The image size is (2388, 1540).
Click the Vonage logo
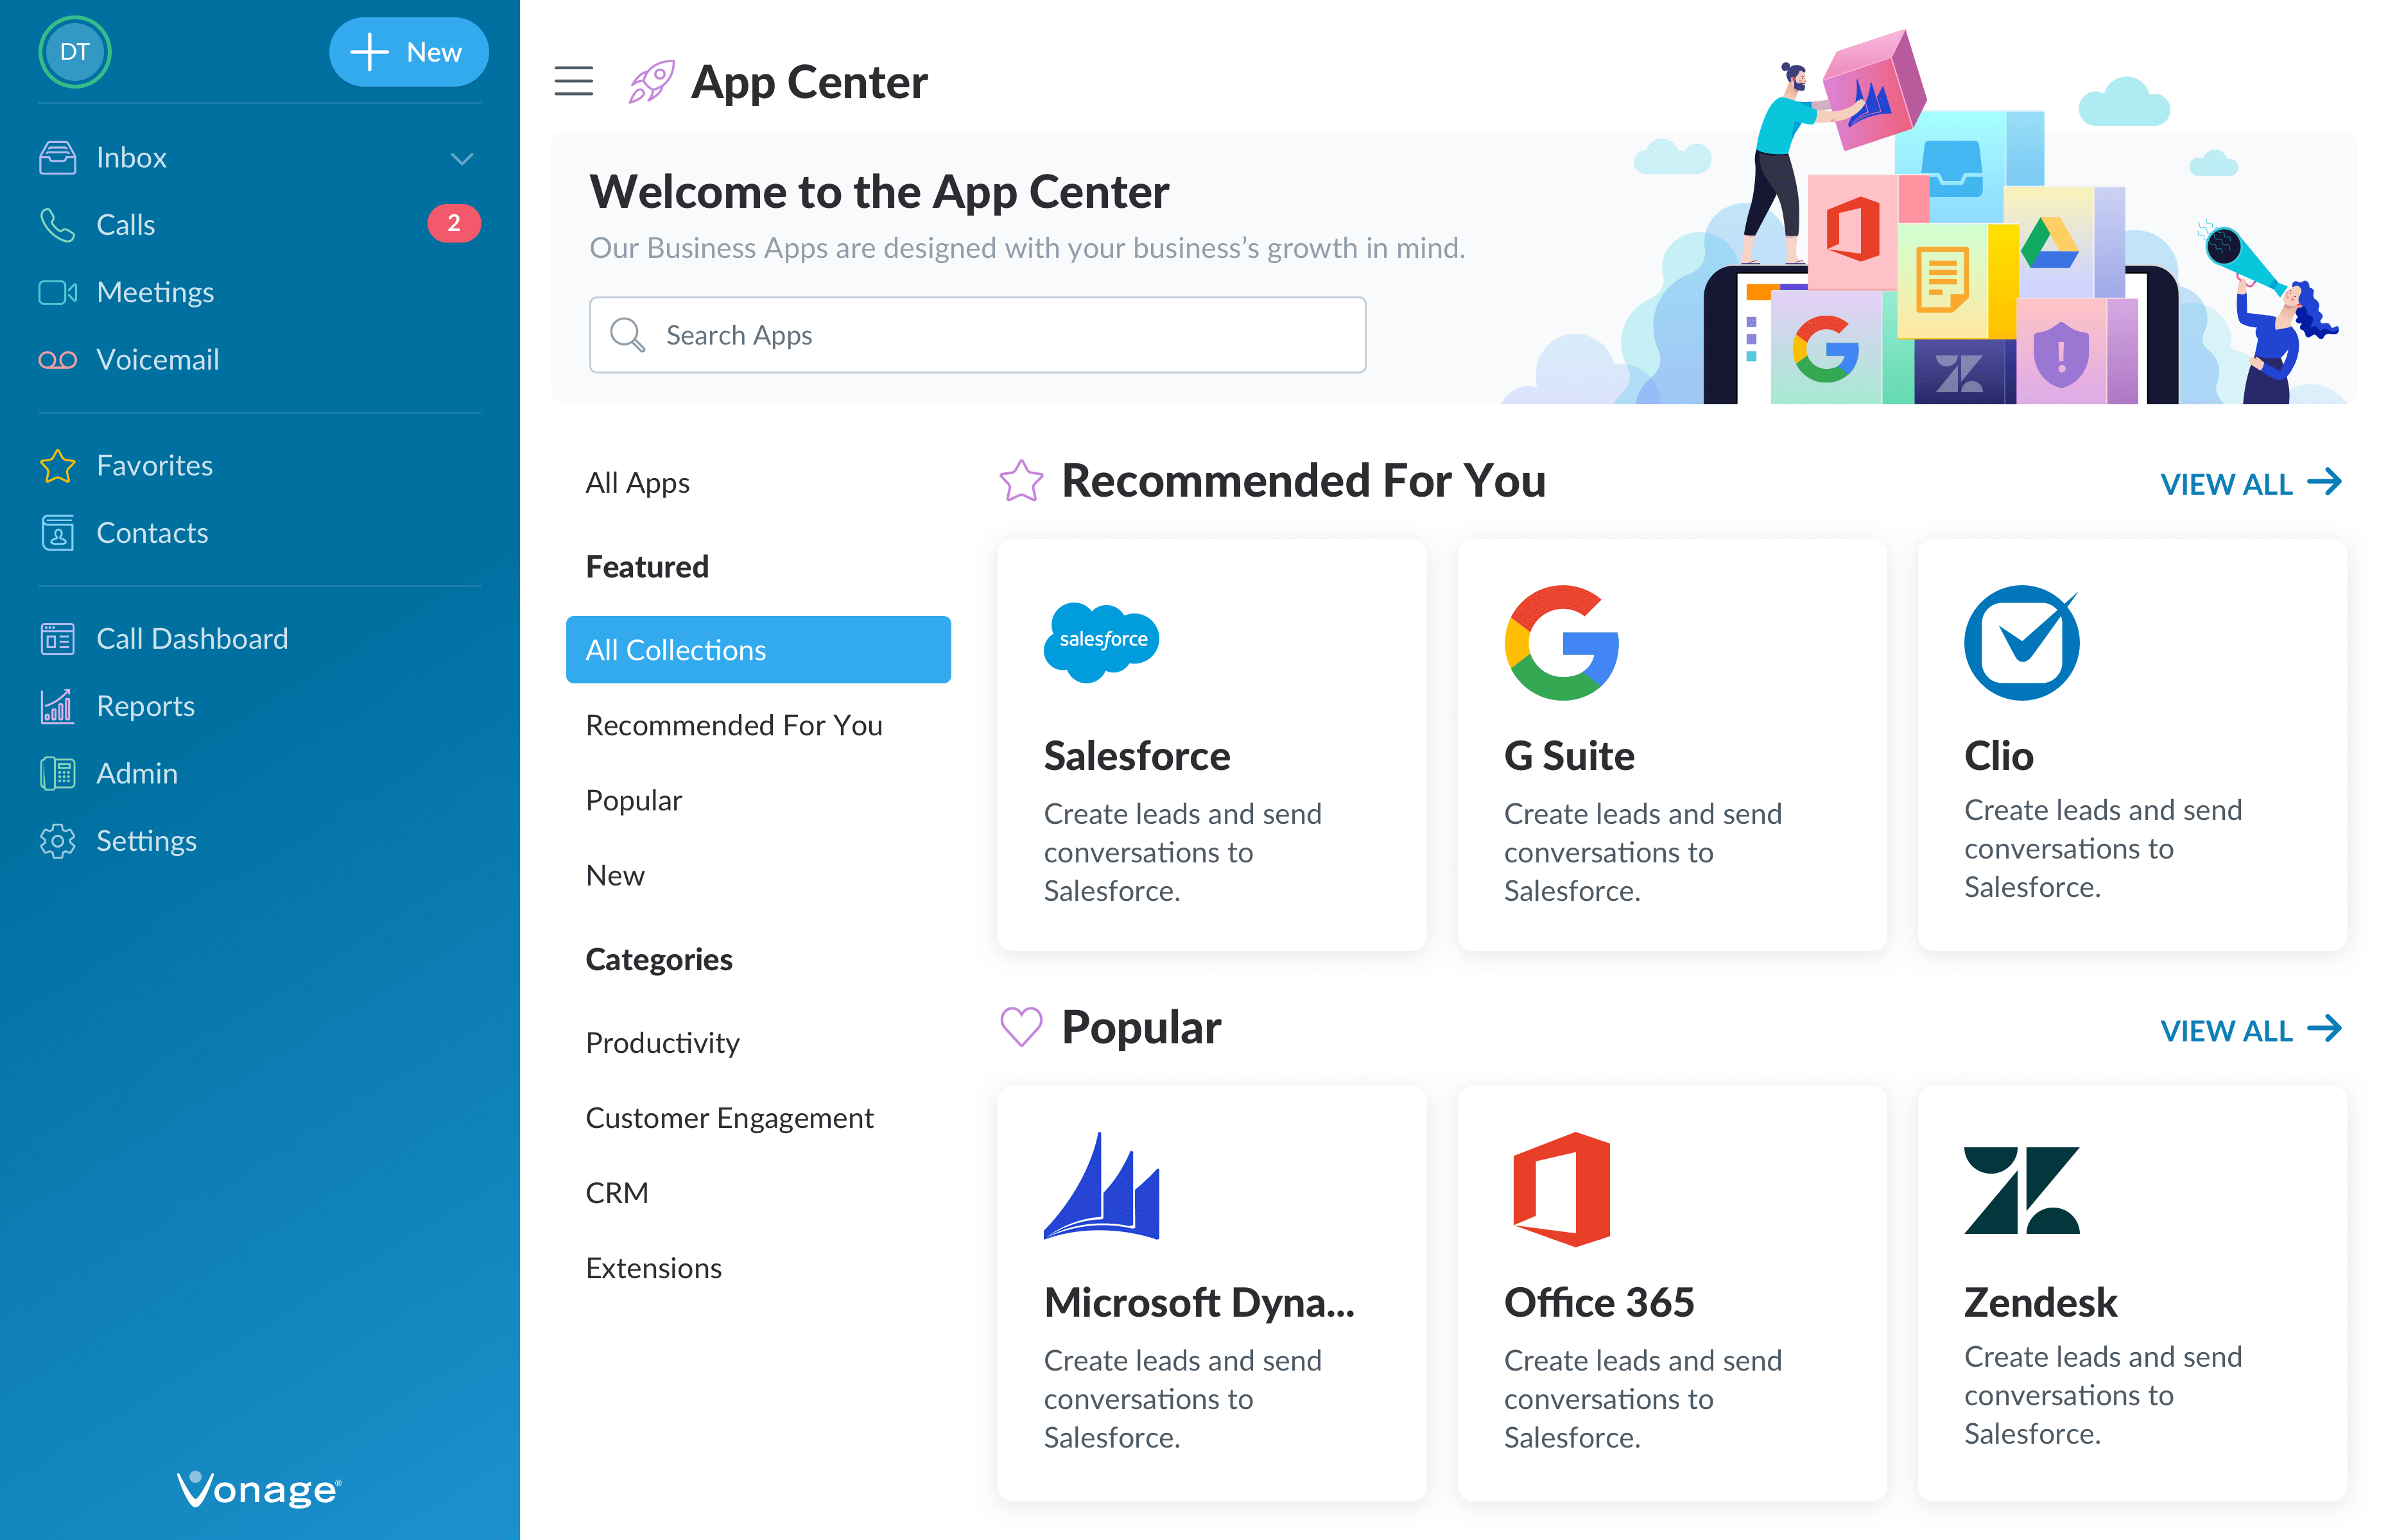click(x=259, y=1489)
